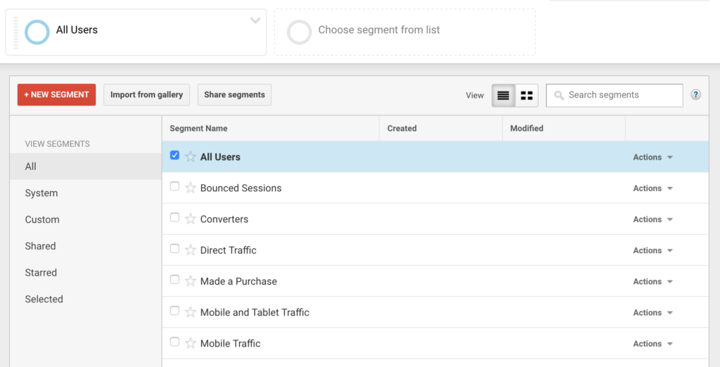This screenshot has width=720, height=367.
Task: Uncheck the All Users checkbox
Action: click(x=174, y=155)
